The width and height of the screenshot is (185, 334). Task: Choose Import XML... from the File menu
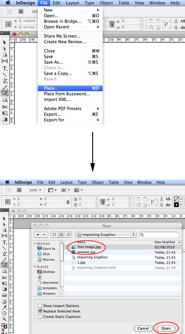70,99
